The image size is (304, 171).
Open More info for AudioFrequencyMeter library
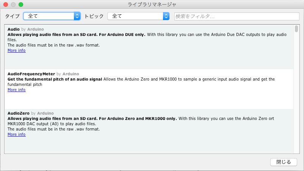17,90
